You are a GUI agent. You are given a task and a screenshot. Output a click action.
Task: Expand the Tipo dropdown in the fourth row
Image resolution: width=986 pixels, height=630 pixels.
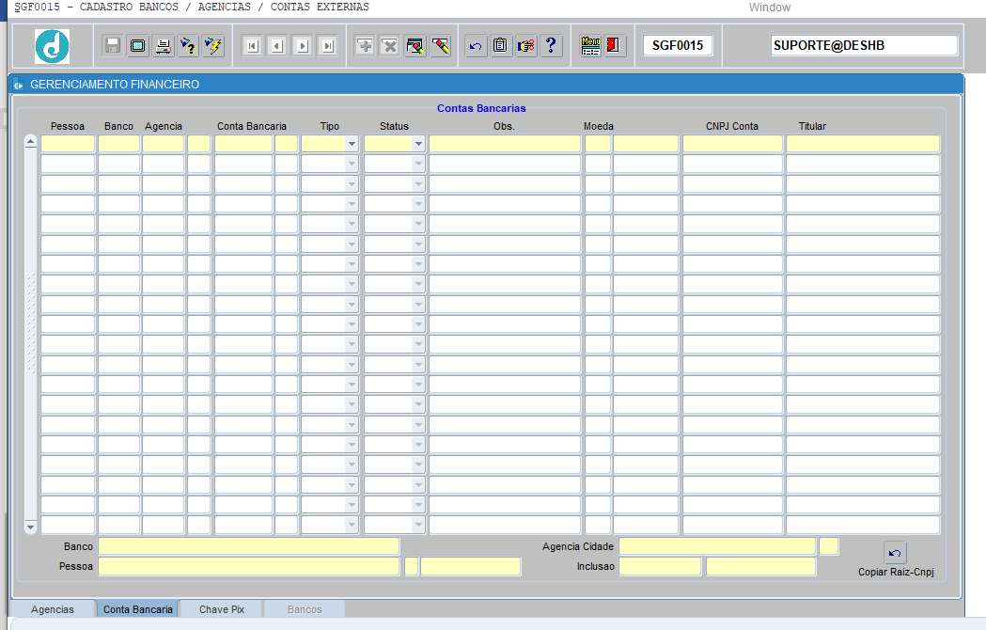[352, 204]
